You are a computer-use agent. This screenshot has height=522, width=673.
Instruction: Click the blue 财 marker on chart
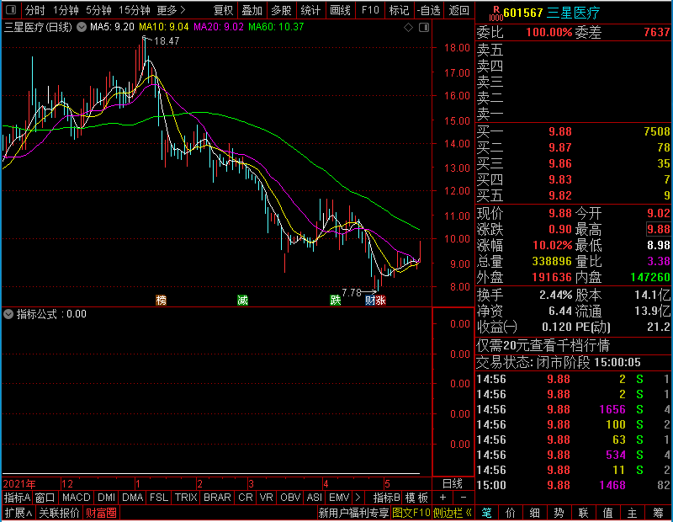click(x=370, y=300)
